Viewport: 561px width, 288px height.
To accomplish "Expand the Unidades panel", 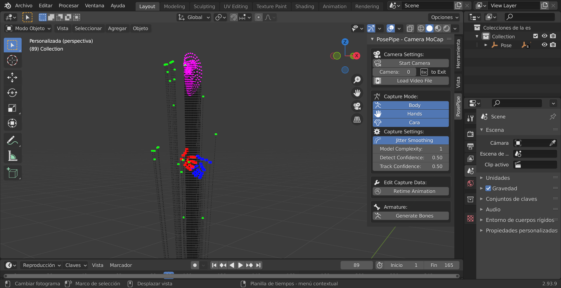I will coord(498,178).
